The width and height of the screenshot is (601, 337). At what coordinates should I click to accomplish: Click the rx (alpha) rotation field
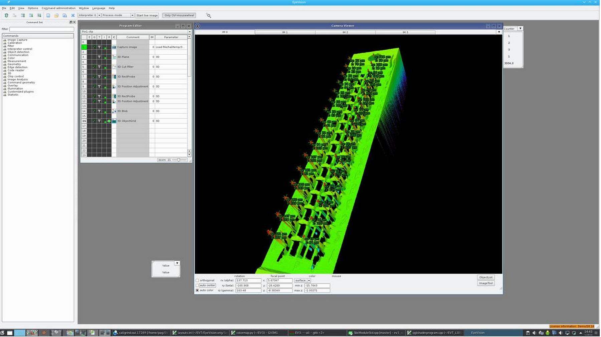point(248,281)
